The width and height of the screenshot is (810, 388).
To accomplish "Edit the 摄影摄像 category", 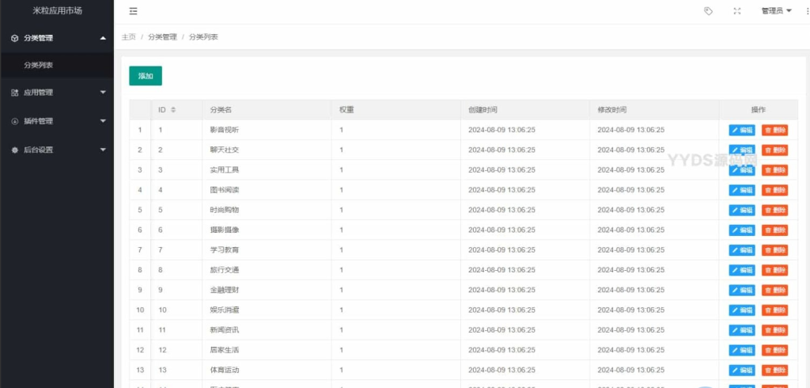I will 742,230.
